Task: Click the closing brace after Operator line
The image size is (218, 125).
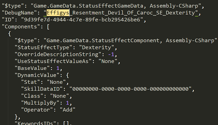Action: point(16,117)
